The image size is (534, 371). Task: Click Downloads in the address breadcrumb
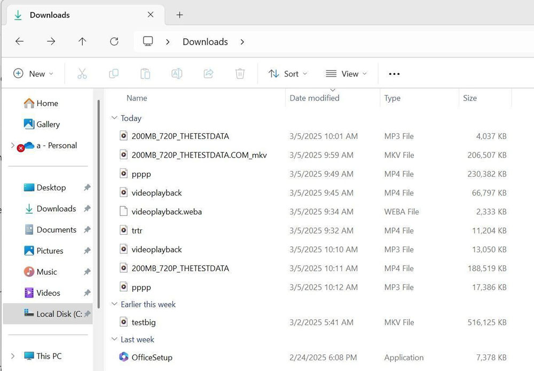pos(206,42)
